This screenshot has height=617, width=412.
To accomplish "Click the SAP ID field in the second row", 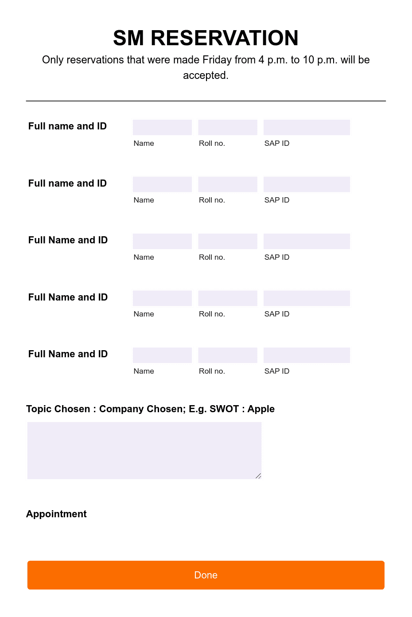I will [307, 184].
